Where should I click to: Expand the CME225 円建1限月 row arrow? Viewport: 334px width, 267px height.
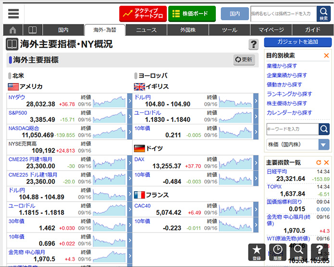click(130, 163)
